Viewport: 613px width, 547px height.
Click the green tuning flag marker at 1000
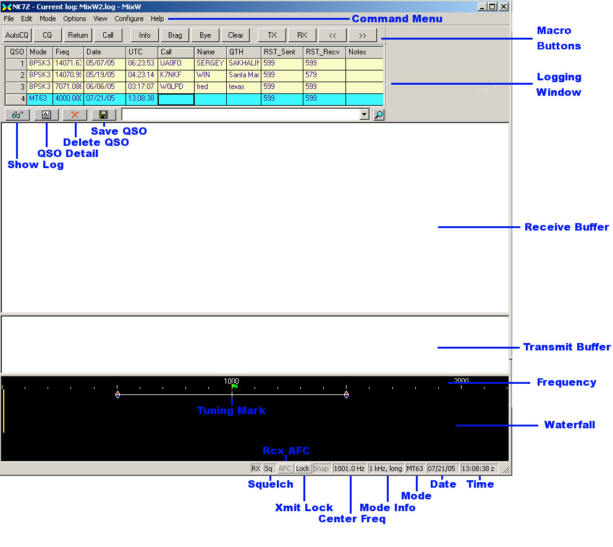click(235, 386)
